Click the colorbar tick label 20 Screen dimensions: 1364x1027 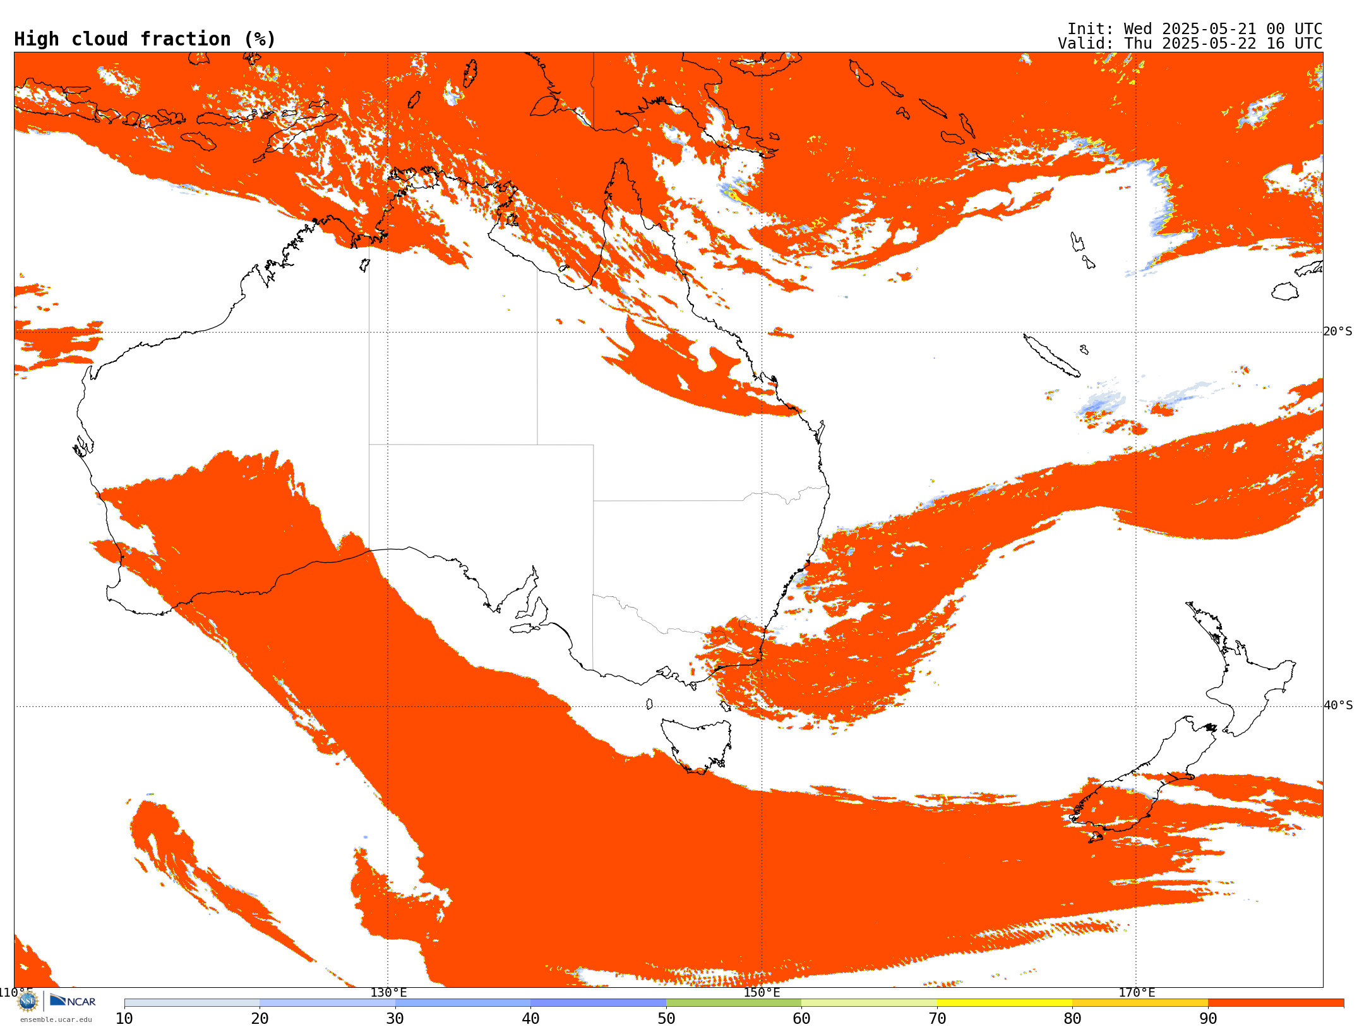(260, 1019)
